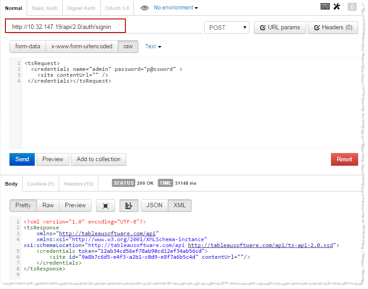Toggle line wrapping in response viewer
Viewport: 368px width, 289px height.
129,205
